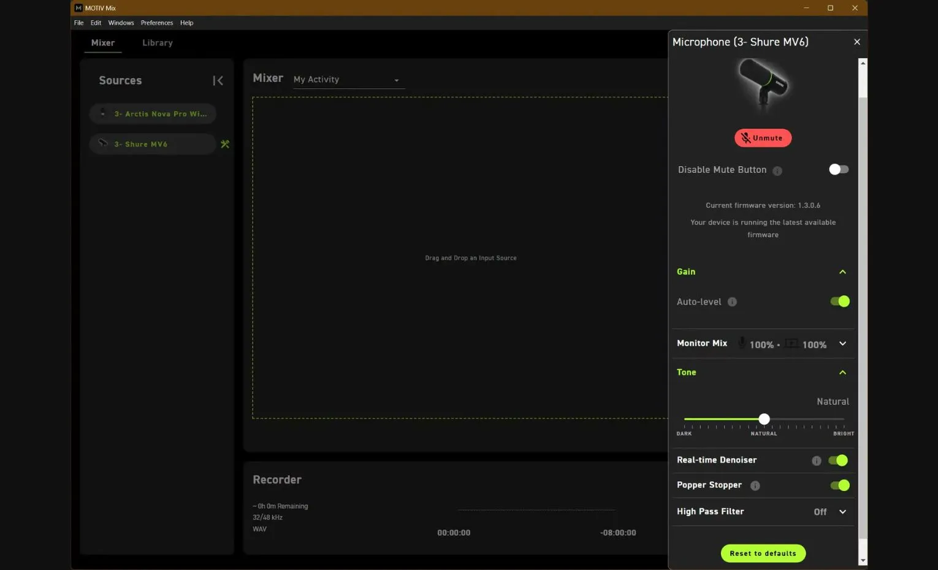
Task: Click the Tone slider handle
Action: [764, 419]
